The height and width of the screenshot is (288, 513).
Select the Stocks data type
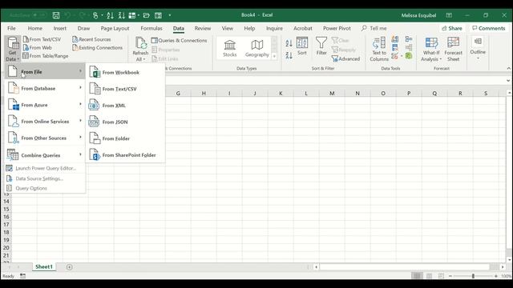click(x=230, y=48)
